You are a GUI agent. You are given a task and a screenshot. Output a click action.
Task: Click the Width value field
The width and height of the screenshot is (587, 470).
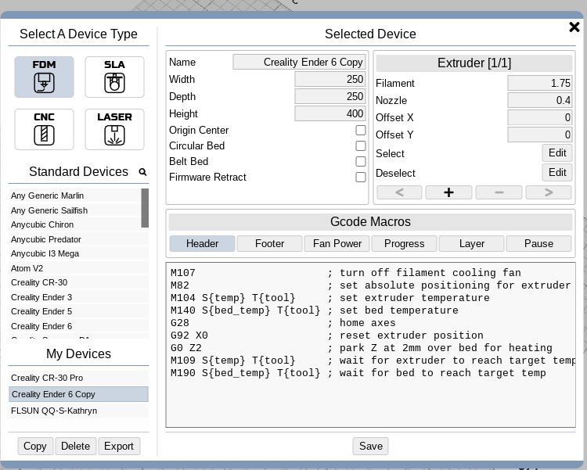[330, 79]
